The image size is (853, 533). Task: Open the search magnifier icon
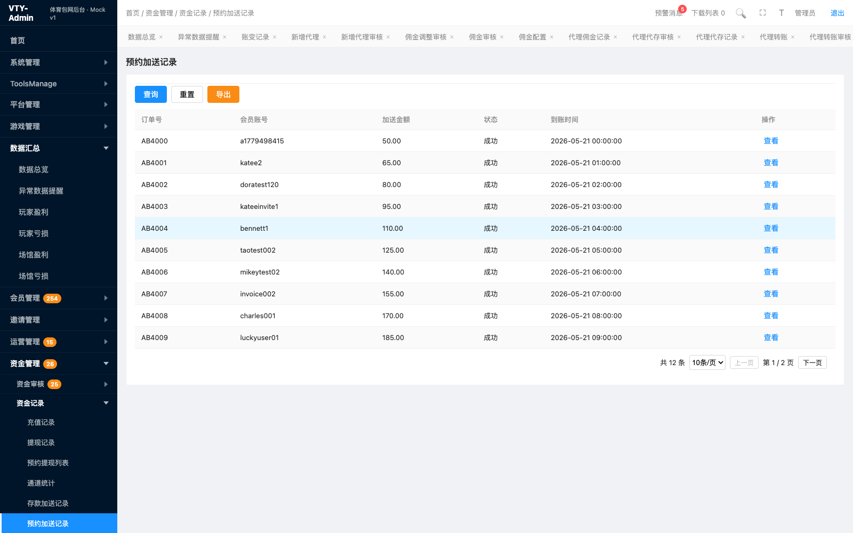[741, 13]
